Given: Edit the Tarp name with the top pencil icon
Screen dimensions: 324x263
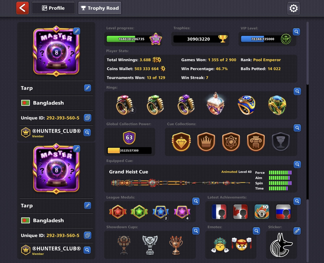Looking at the screenshot, I should pyautogui.click(x=88, y=88).
